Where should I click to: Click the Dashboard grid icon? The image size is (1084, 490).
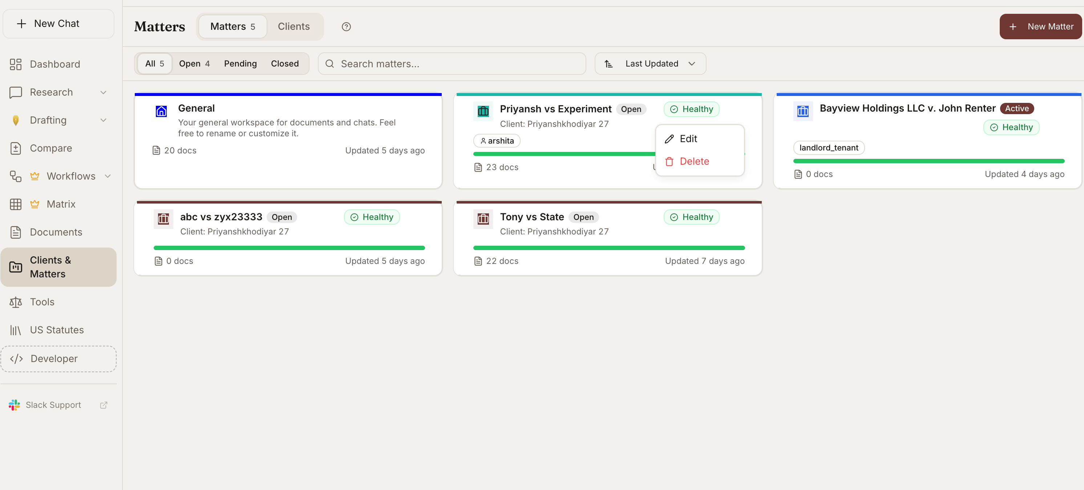coord(16,64)
